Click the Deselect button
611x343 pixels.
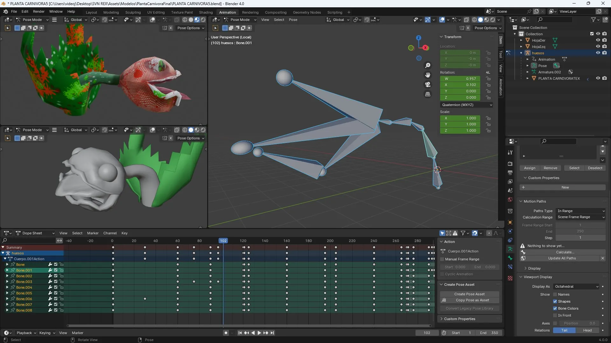(x=595, y=168)
